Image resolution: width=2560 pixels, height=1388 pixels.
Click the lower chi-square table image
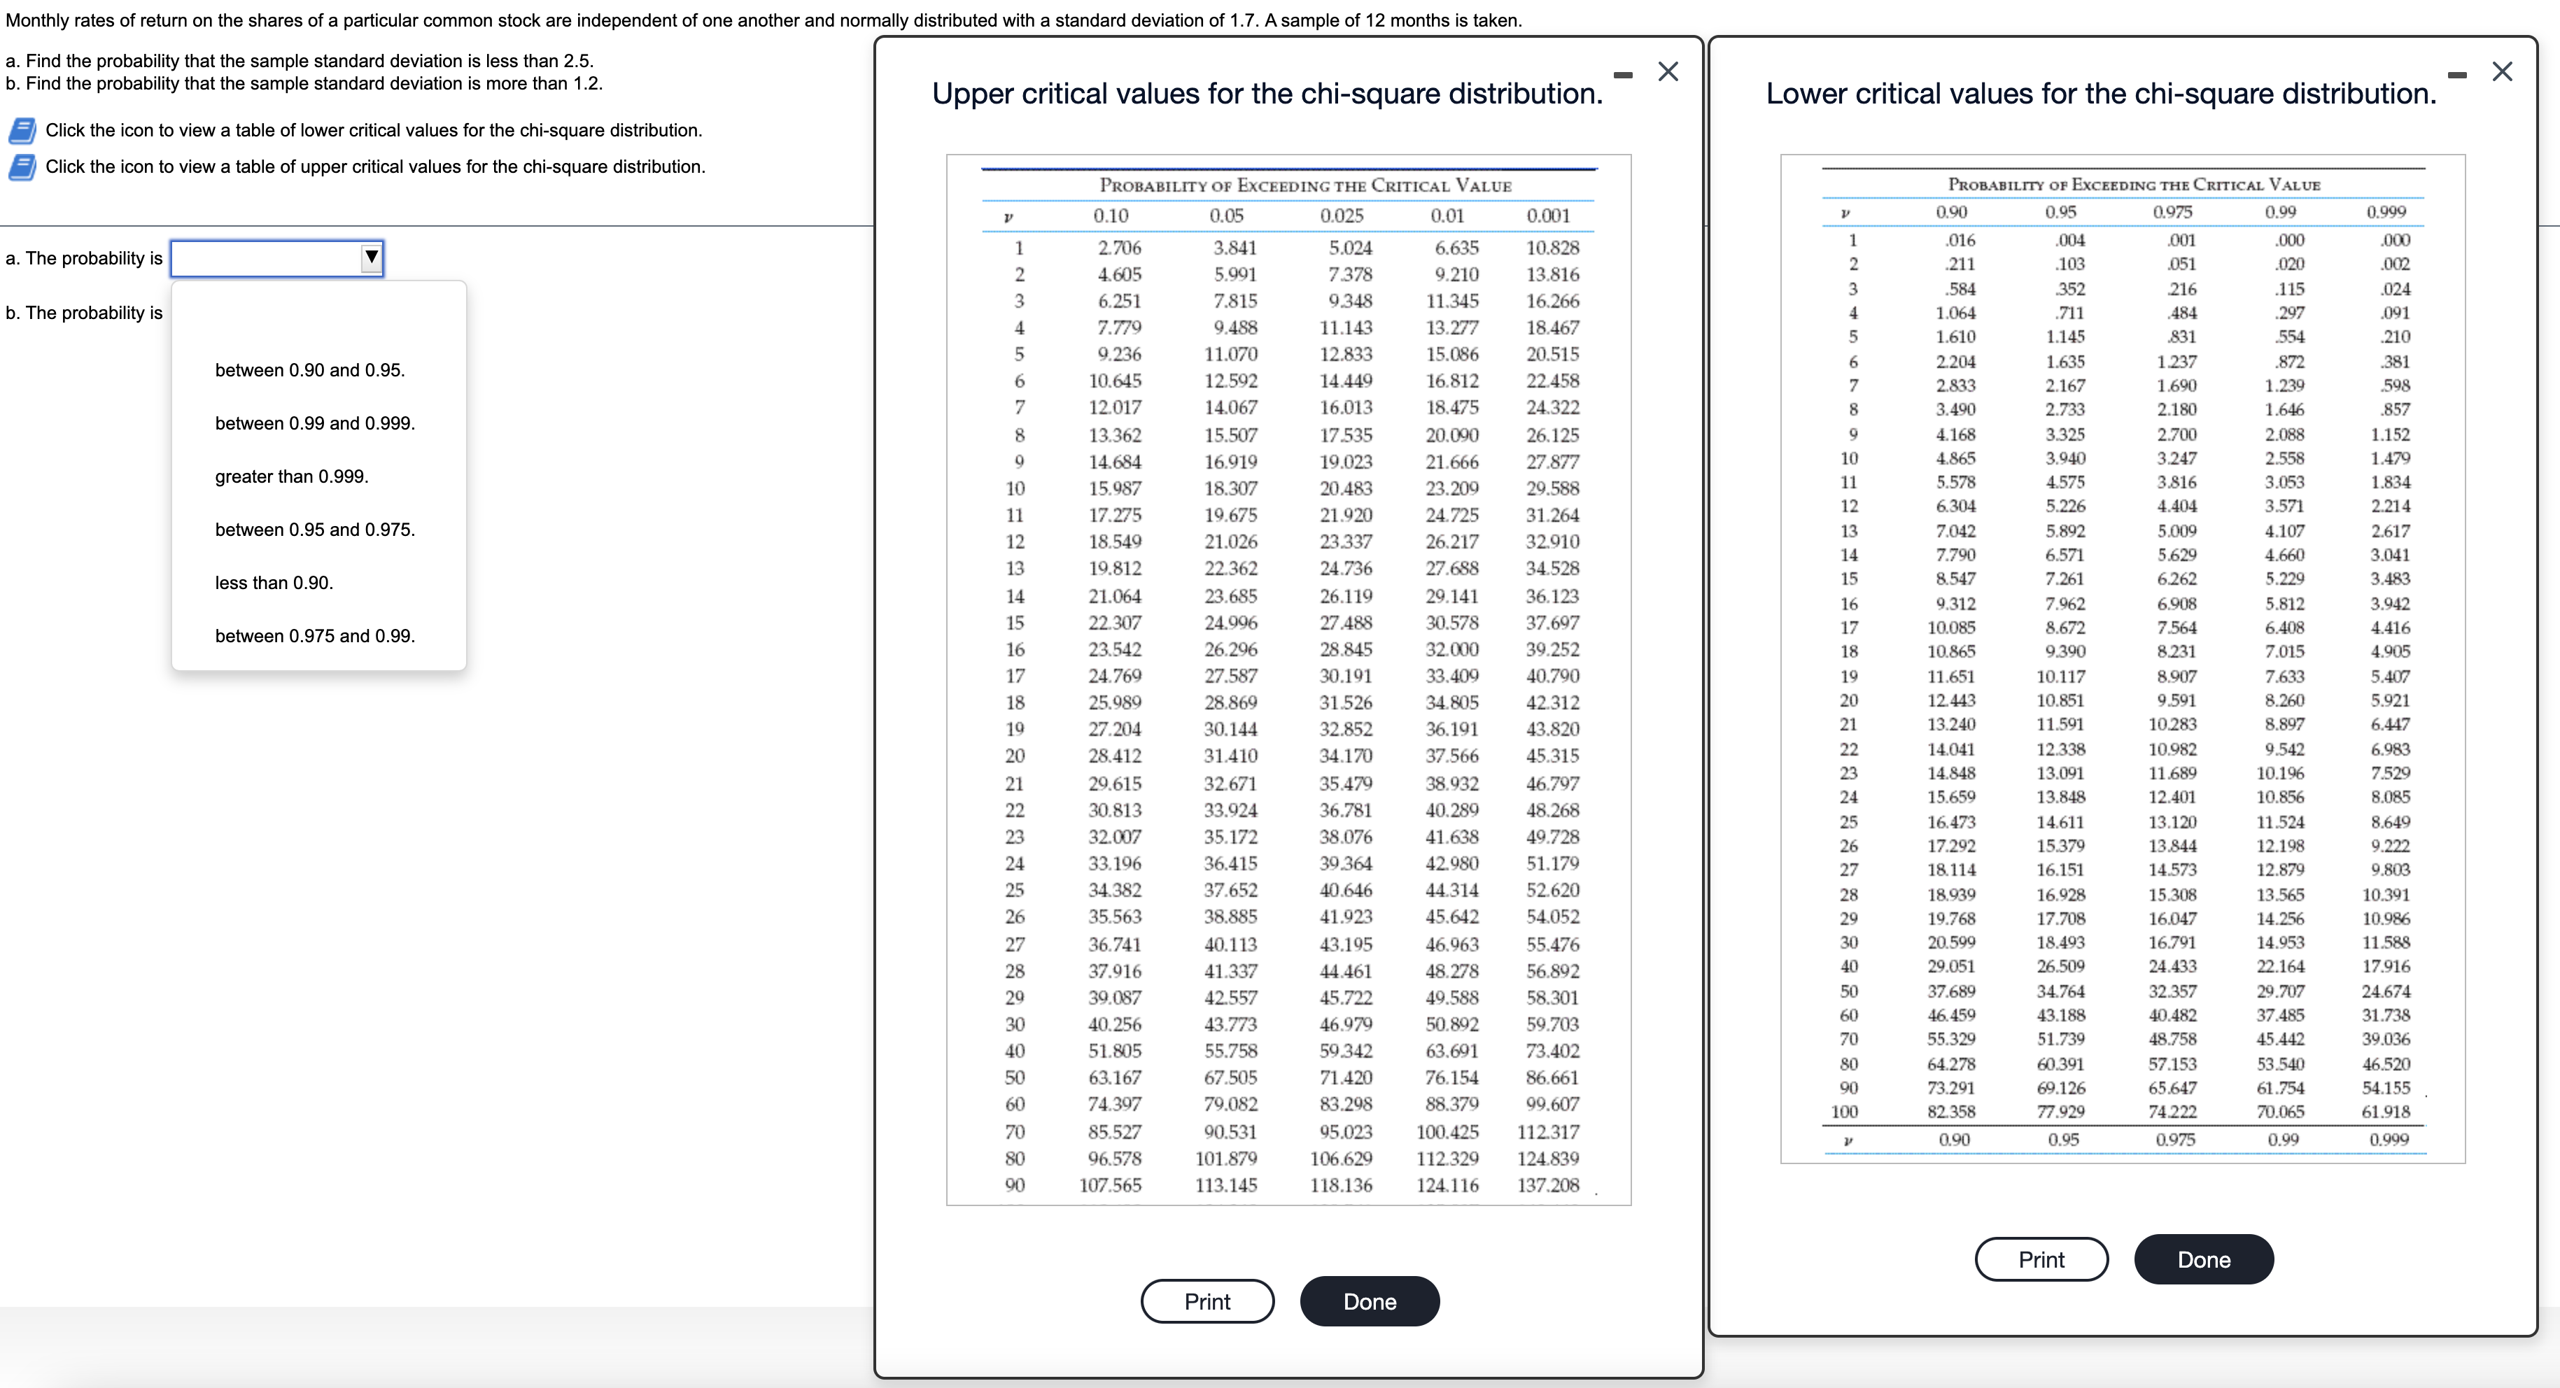pyautogui.click(x=2122, y=658)
